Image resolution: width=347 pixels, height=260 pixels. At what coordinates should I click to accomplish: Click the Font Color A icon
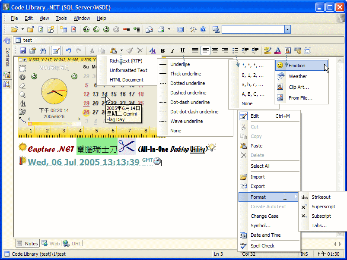(x=278, y=50)
